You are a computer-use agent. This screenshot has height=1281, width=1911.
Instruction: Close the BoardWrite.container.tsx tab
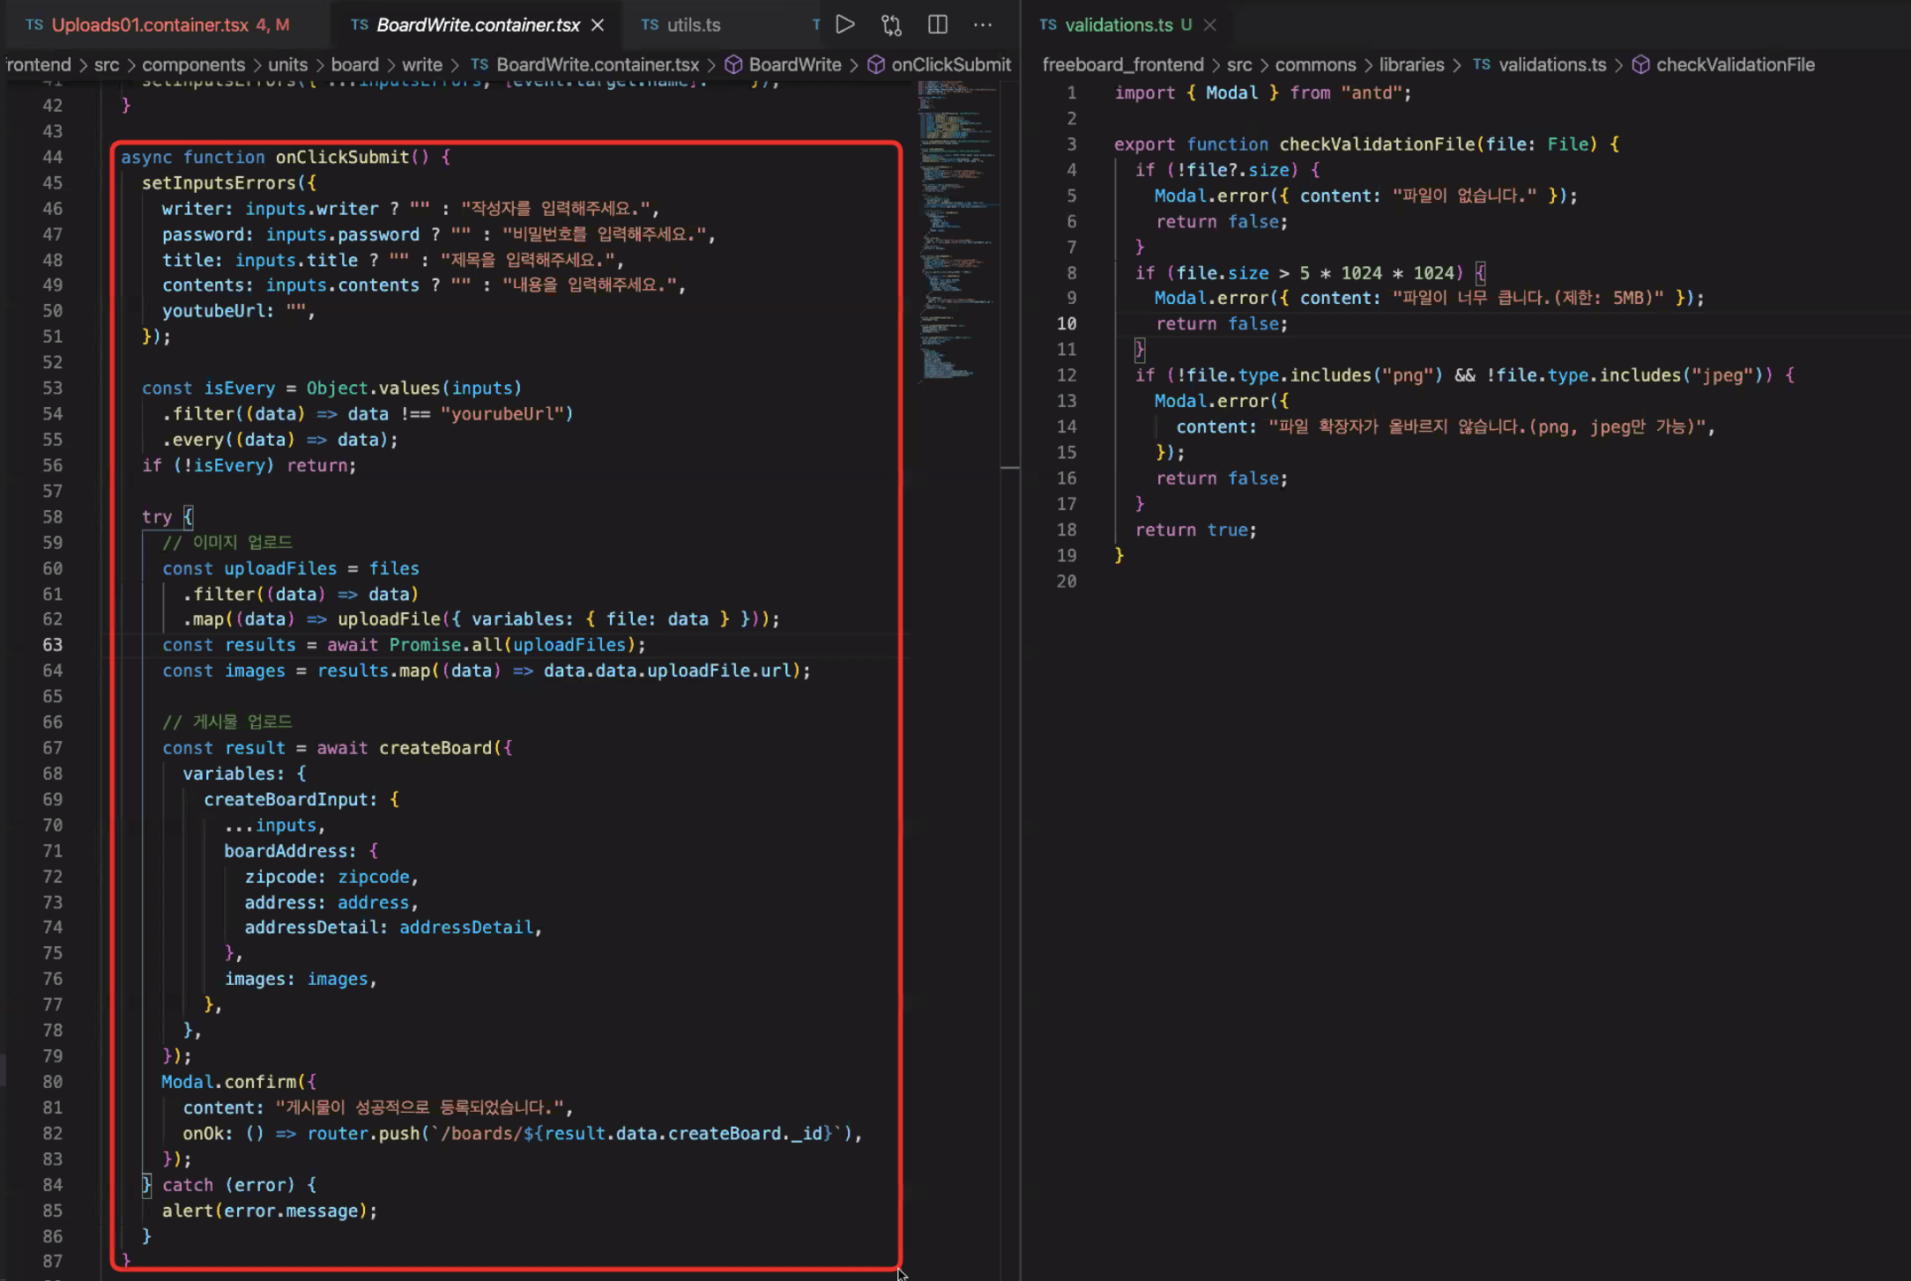598,25
